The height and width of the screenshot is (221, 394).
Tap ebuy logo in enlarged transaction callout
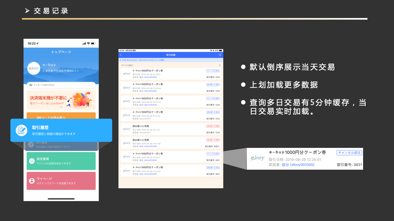(257, 159)
